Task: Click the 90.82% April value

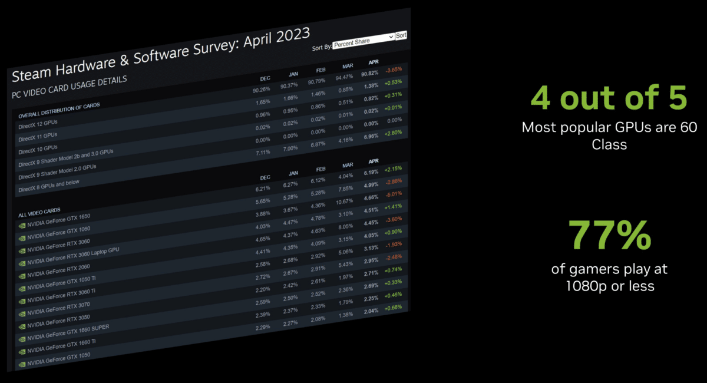Action: point(371,74)
